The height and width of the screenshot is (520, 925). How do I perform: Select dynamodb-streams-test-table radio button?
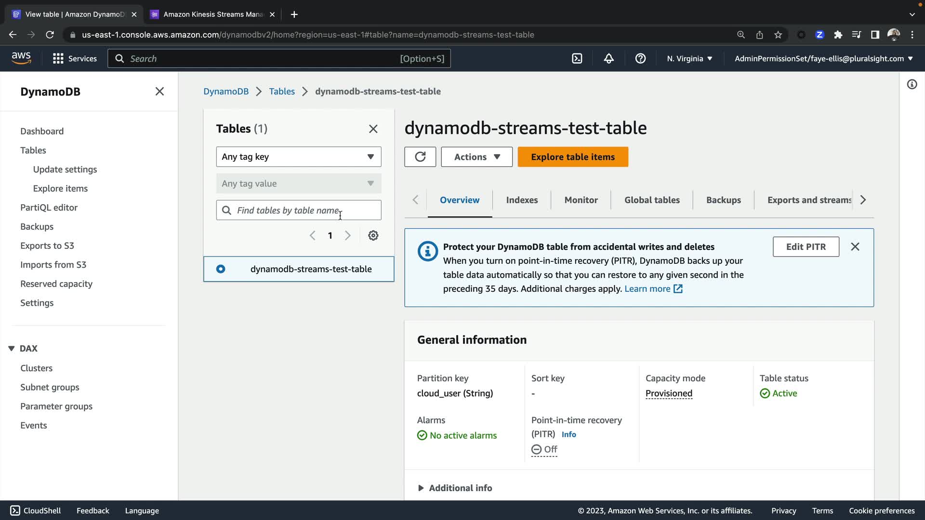221,269
